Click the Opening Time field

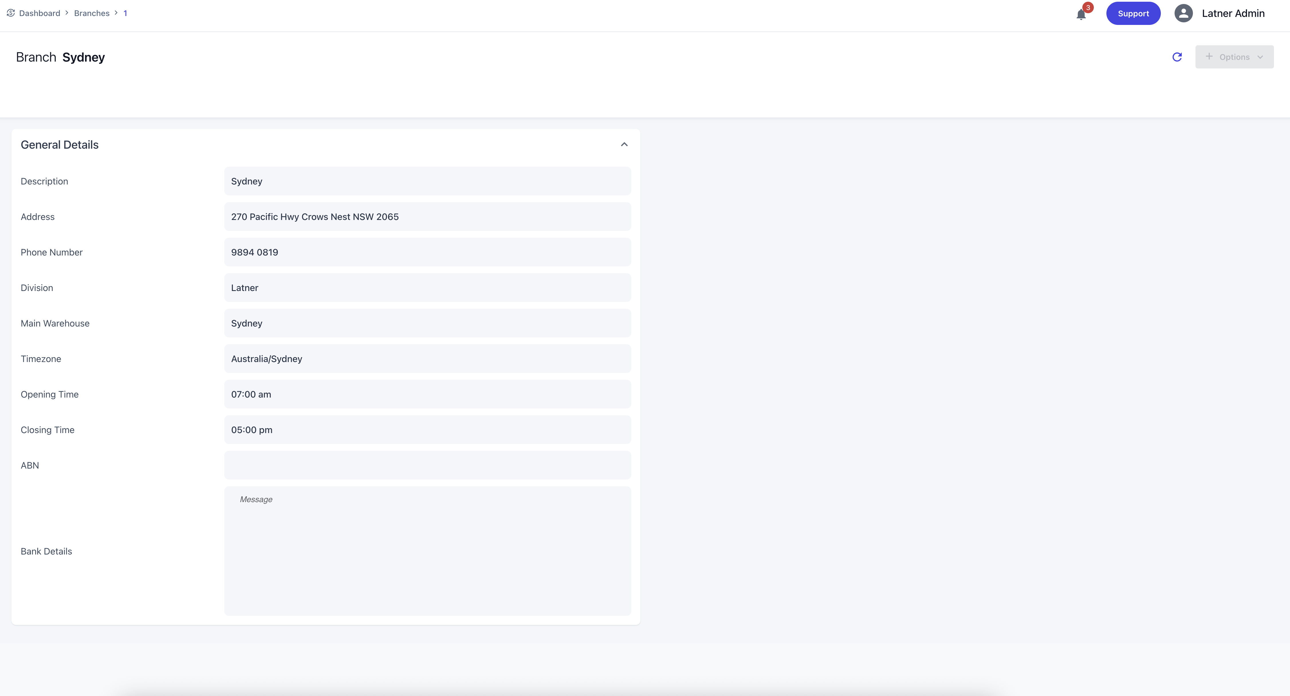(x=427, y=395)
